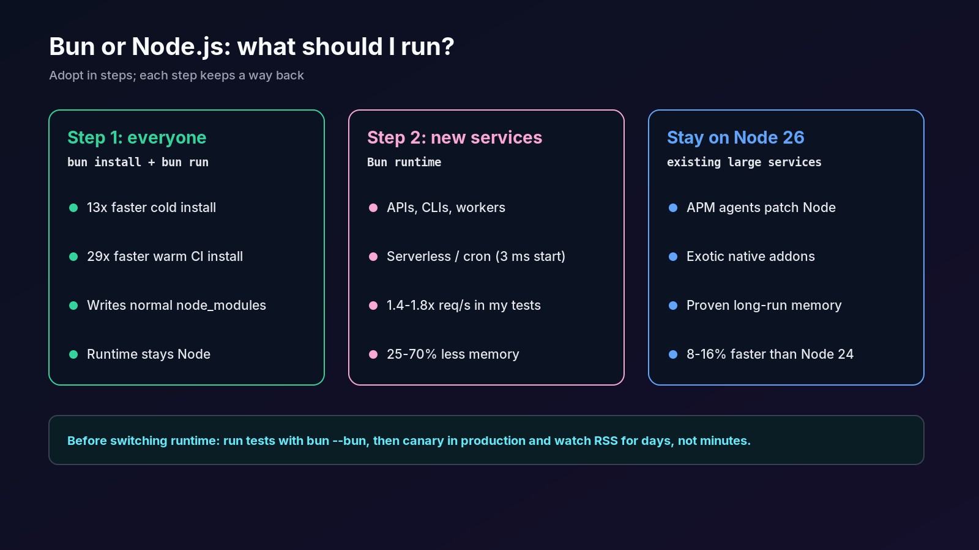
Task: Click the 'bun install + bun run' code text
Action: (138, 162)
